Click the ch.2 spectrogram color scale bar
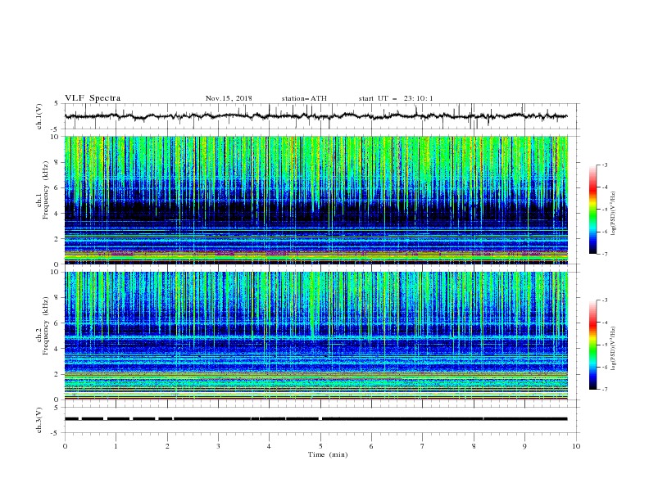The height and width of the screenshot is (501, 649). click(593, 345)
